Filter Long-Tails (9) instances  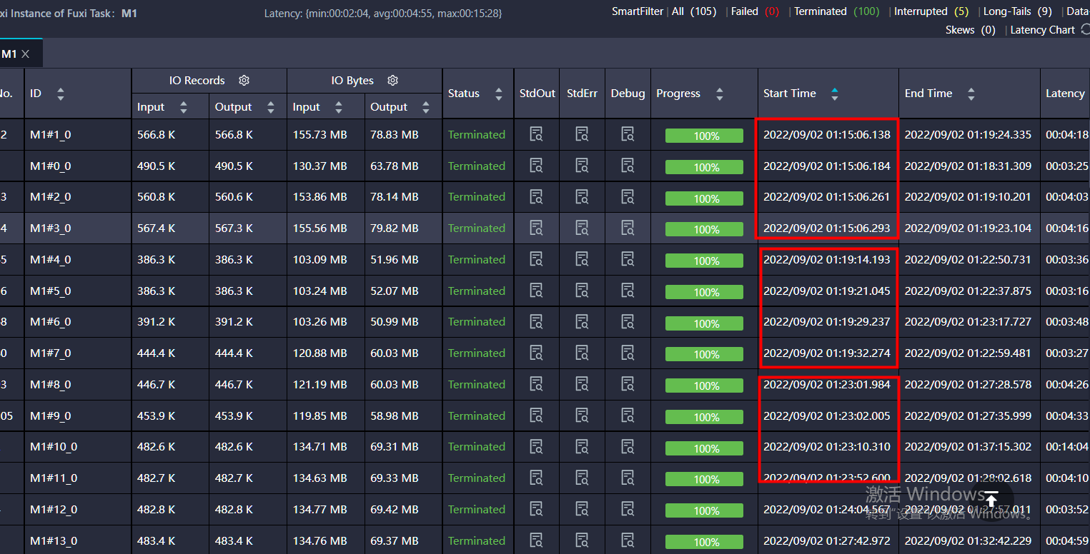click(1018, 11)
